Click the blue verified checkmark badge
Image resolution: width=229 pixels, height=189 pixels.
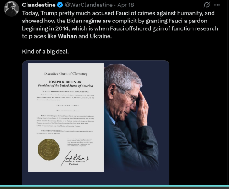pos(60,5)
